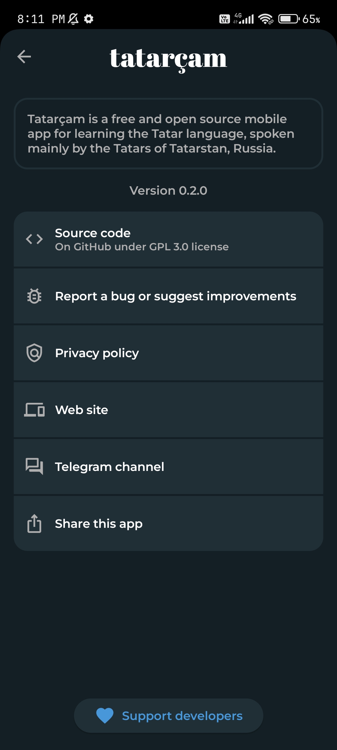Tap the settings gear in status bar

coord(89,19)
